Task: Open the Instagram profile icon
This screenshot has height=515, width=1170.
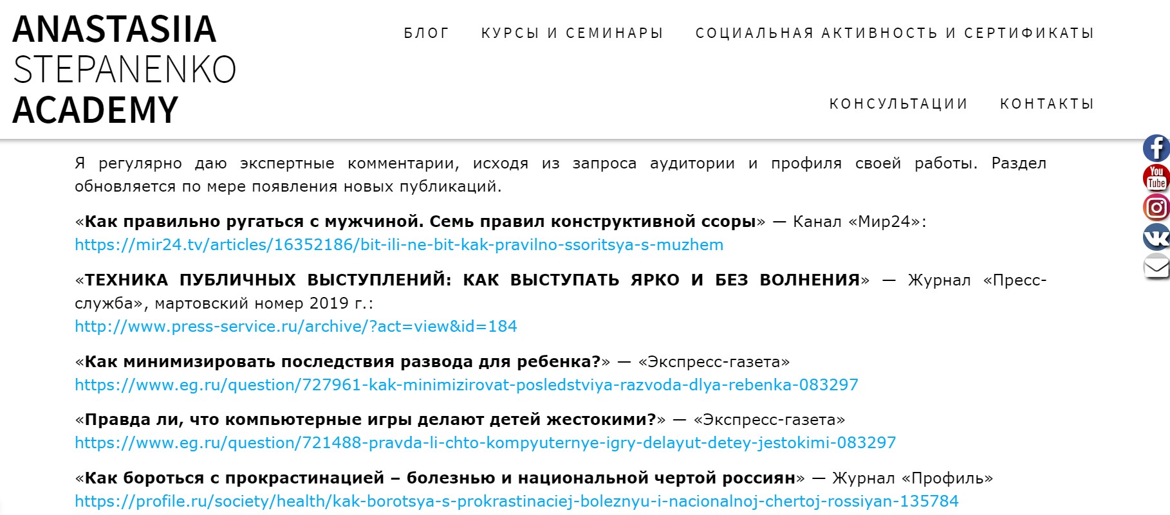Action: click(x=1156, y=208)
